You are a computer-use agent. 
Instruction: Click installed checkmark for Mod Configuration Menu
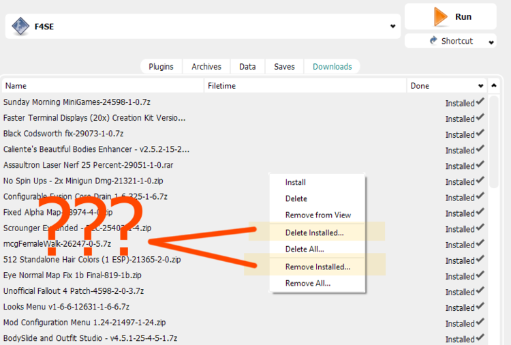click(481, 322)
